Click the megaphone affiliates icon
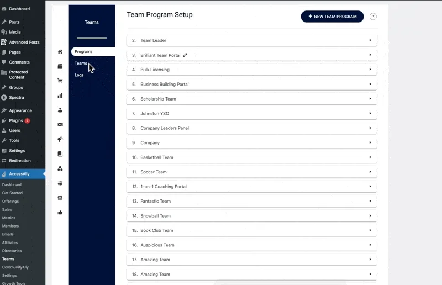 [x=60, y=139]
